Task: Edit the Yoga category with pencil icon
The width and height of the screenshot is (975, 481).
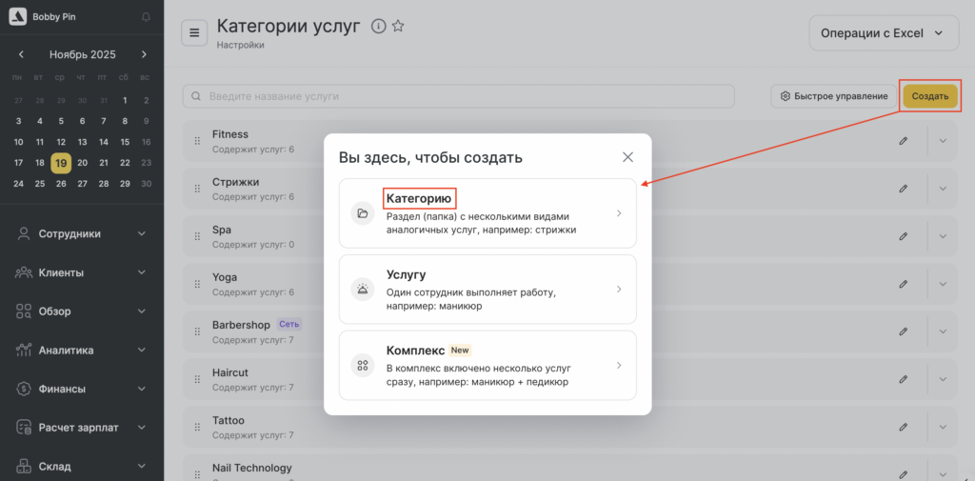Action: click(903, 284)
